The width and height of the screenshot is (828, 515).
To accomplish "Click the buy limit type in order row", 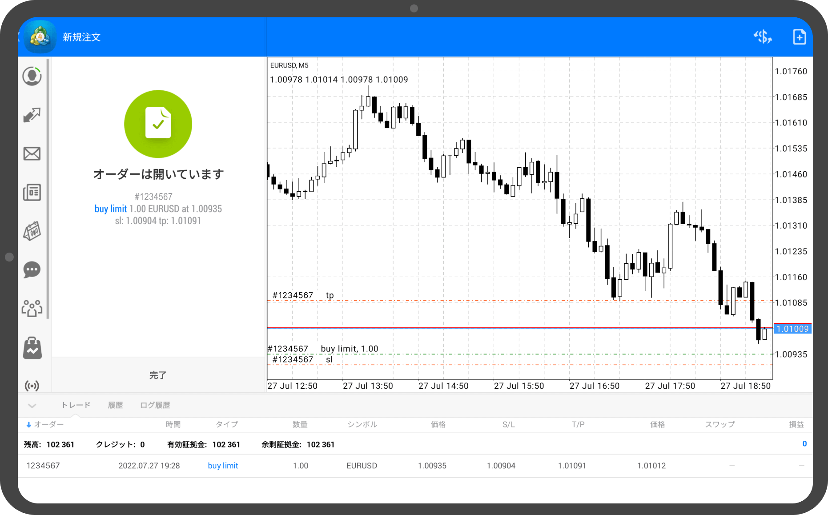I will (x=223, y=466).
